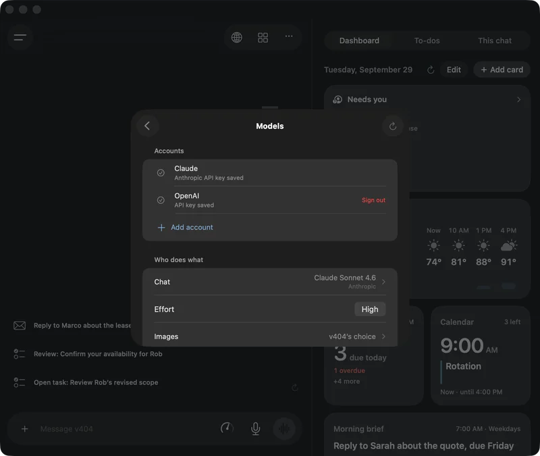Click the Needs you card icon
Viewport: 540px width, 456px height.
tap(337, 99)
